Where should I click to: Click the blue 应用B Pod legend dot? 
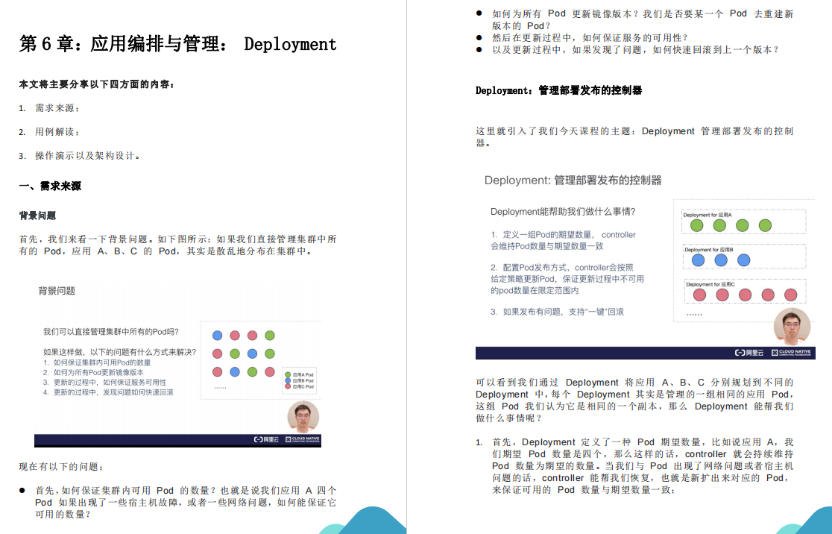point(288,380)
